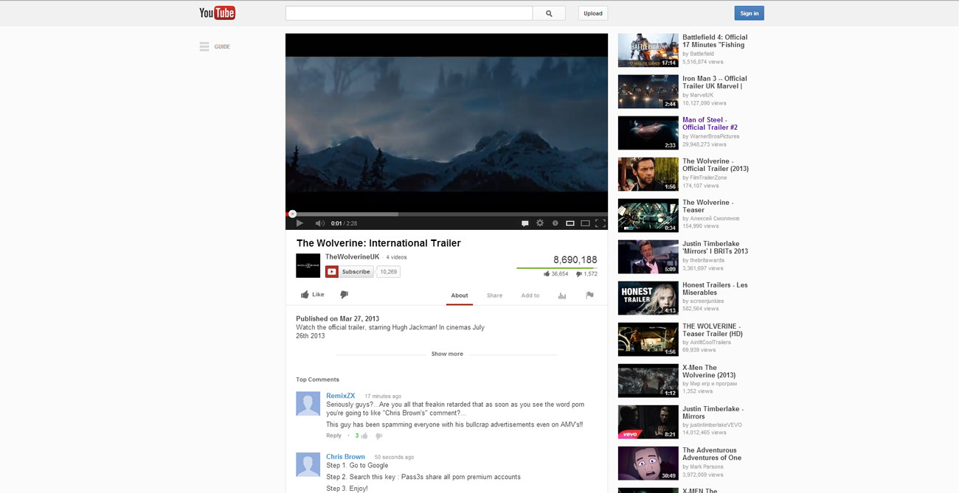
Task: Click The Wolverine Teaser 0:34 thumbnail
Action: point(648,215)
